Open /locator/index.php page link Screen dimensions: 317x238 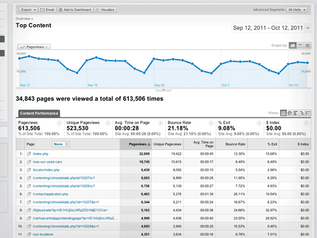pos(46,170)
